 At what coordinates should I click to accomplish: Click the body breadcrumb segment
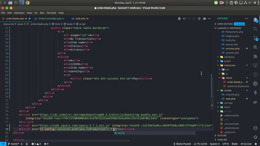[x=69, y=24]
